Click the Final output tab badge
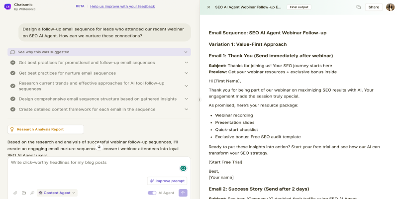398x199 pixels. (299, 7)
